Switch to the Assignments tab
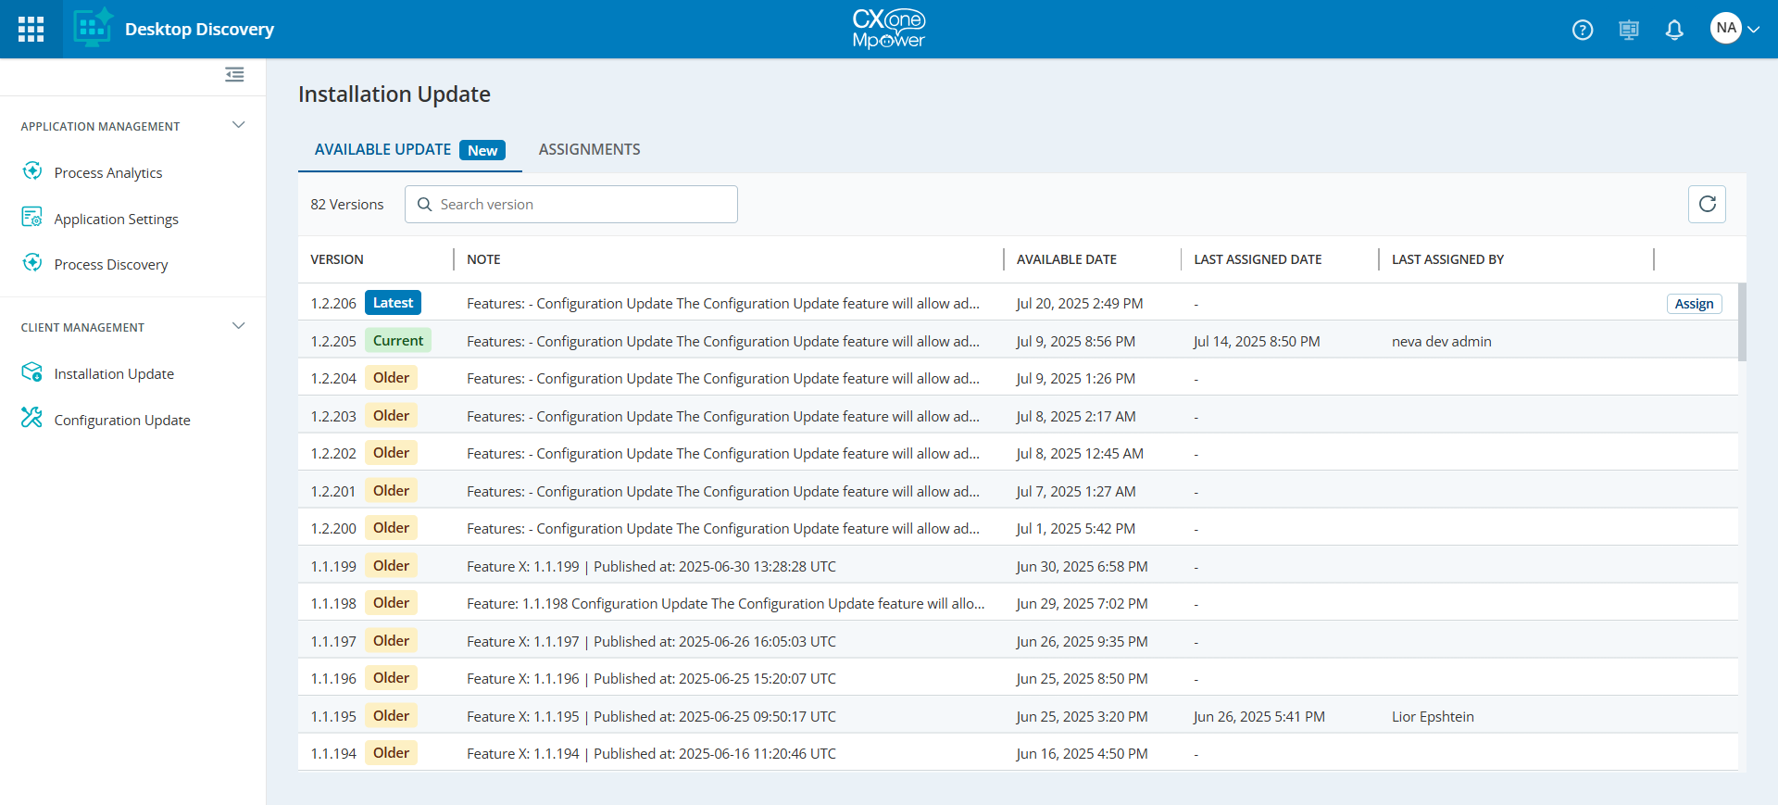This screenshot has width=1778, height=805. pyautogui.click(x=589, y=149)
